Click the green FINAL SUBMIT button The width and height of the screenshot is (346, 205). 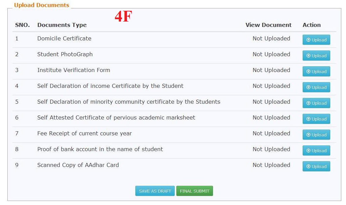[x=194, y=191]
